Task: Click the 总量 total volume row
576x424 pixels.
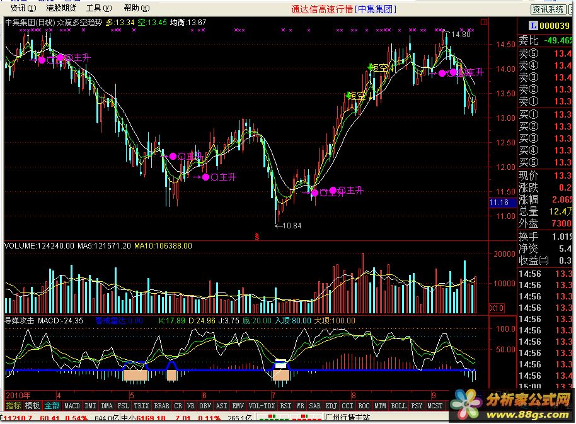Action: pyautogui.click(x=545, y=211)
